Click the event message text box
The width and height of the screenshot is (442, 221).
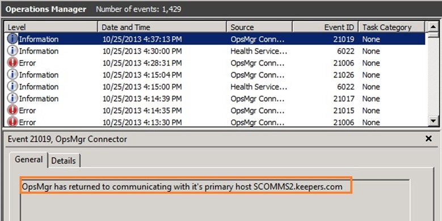pyautogui.click(x=216, y=199)
